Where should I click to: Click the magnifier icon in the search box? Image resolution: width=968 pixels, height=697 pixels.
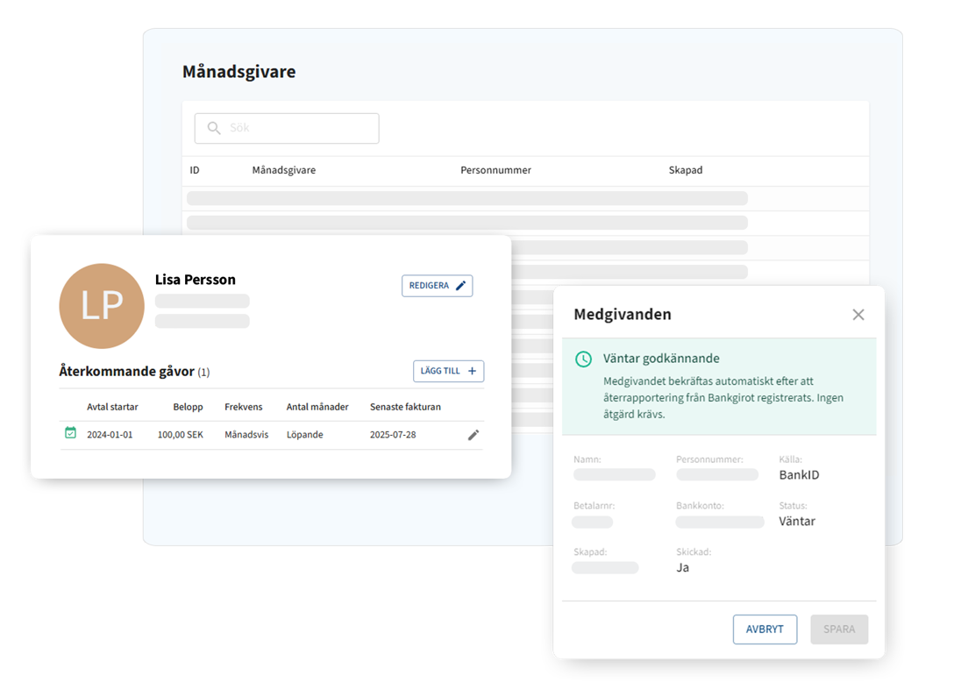tap(214, 128)
